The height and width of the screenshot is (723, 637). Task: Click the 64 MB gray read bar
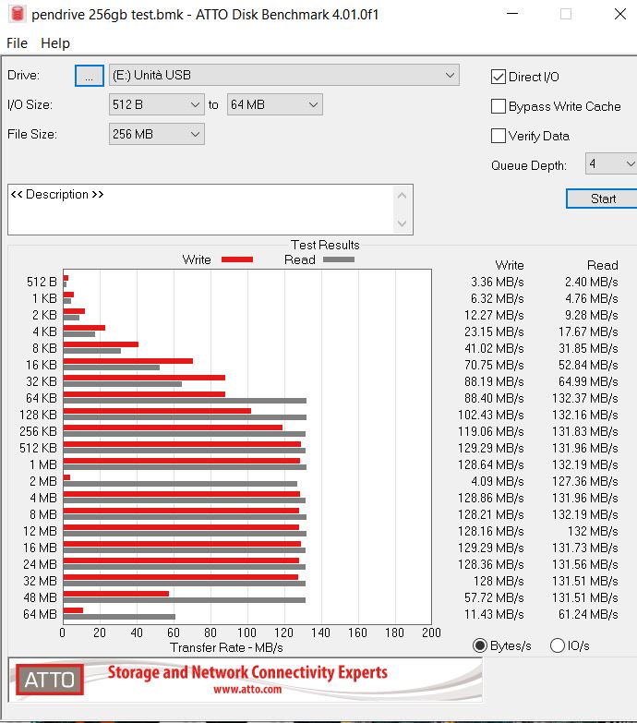[x=119, y=617]
